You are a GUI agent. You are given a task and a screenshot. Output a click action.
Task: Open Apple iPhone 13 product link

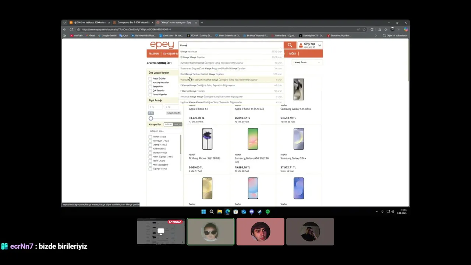pyautogui.click(x=198, y=109)
